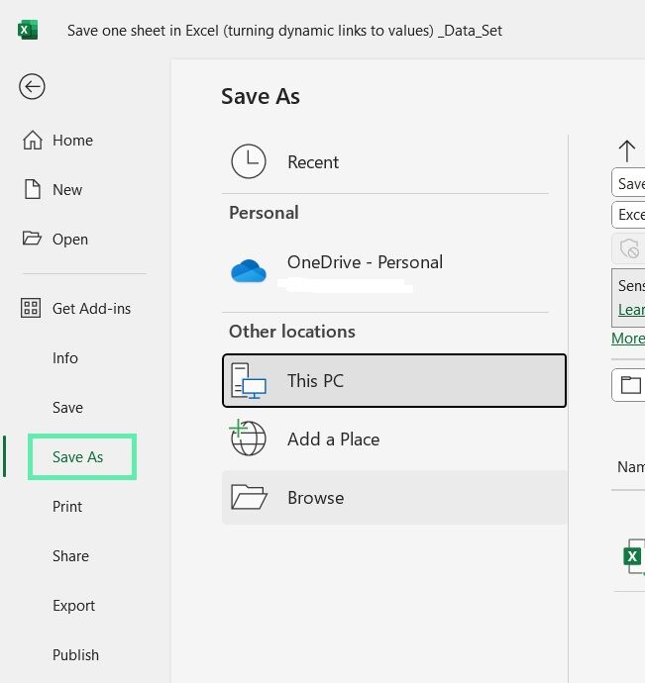This screenshot has width=645, height=683.
Task: Click Browse to pick a folder
Action: [394, 498]
